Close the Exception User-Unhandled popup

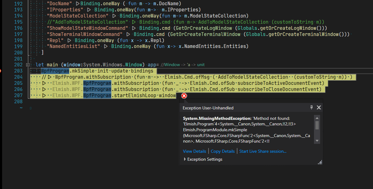point(319,107)
